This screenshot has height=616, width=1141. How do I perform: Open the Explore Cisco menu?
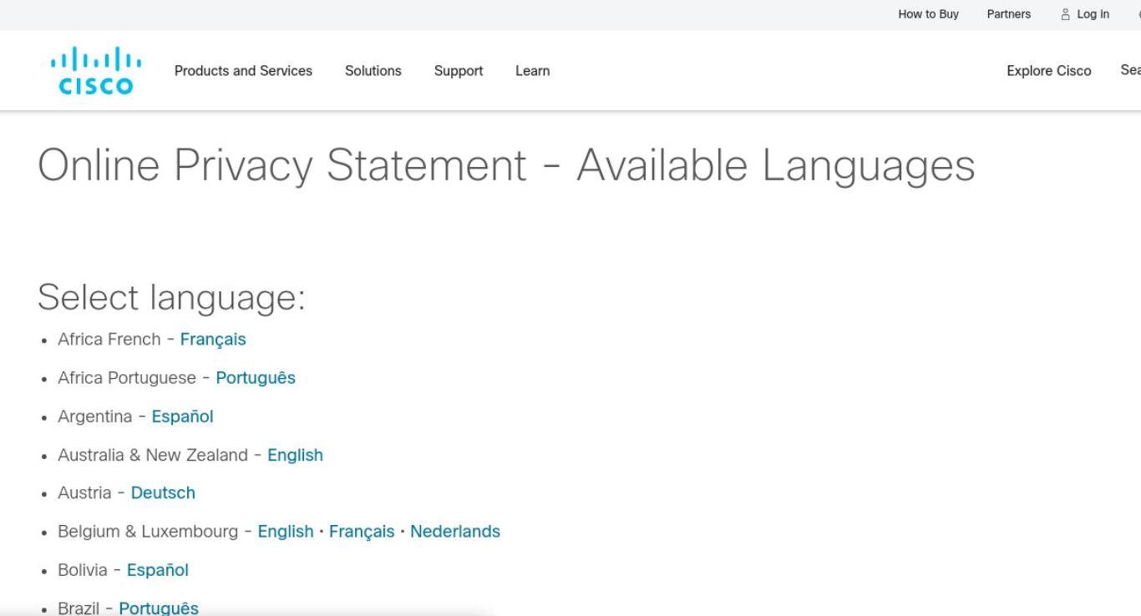(x=1049, y=71)
